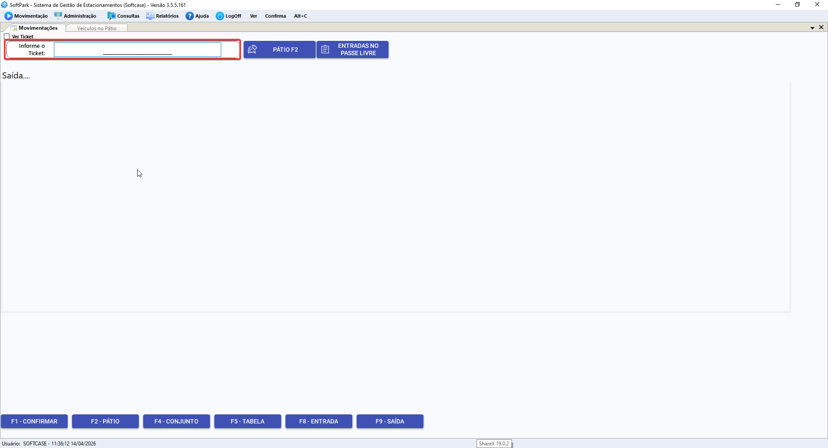This screenshot has width=828, height=448.
Task: Restore down the SoftPark window
Action: [x=797, y=5]
